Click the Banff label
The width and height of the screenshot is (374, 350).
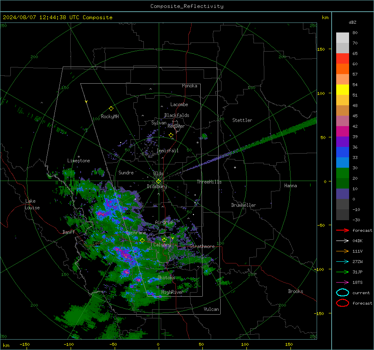[x=69, y=232]
